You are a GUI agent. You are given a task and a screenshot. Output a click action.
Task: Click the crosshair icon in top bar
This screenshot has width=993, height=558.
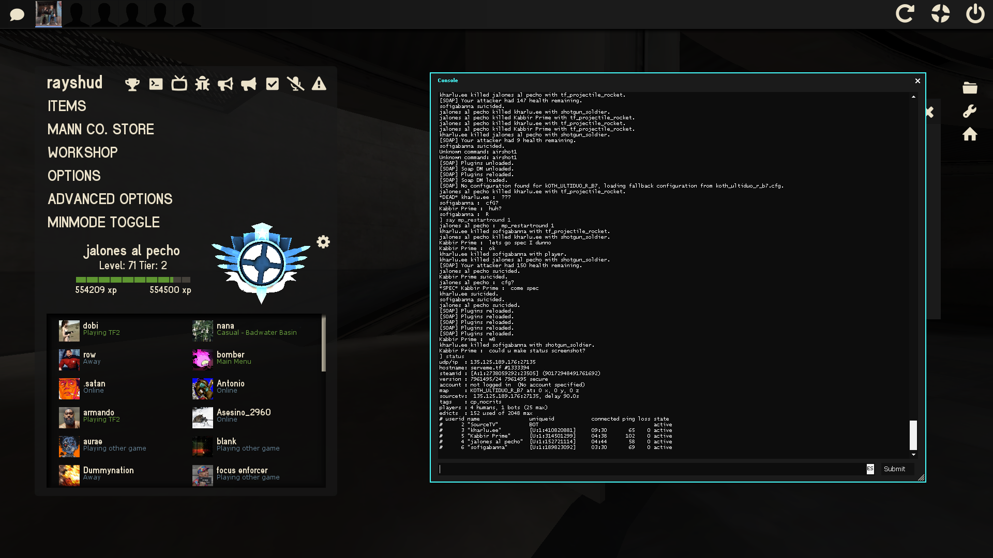(940, 13)
